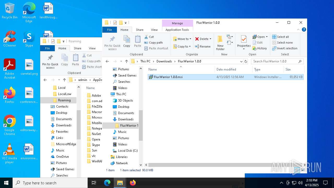Open the notification center icon

click(x=325, y=183)
